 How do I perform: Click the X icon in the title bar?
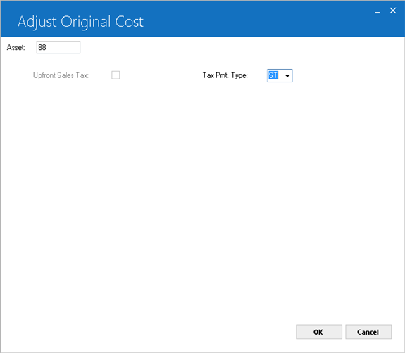(x=393, y=11)
